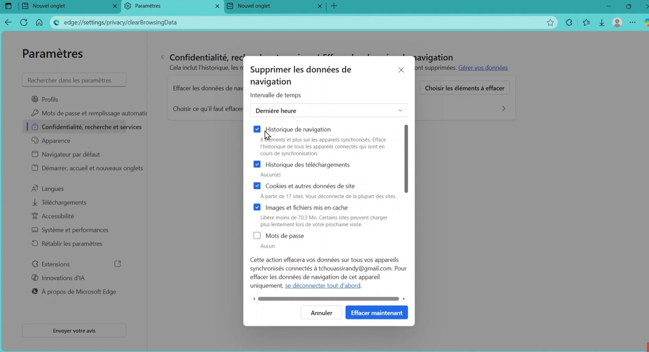The height and width of the screenshot is (352, 649).
Task: Disable Images et fichiers mis en cache
Action: pyautogui.click(x=257, y=207)
